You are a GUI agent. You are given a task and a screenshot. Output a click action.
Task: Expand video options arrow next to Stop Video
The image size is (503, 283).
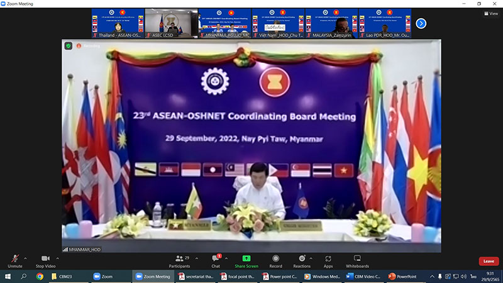pos(58,258)
